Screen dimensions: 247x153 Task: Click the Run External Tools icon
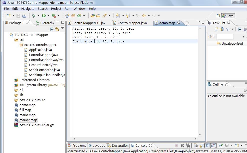click(x=54, y=16)
